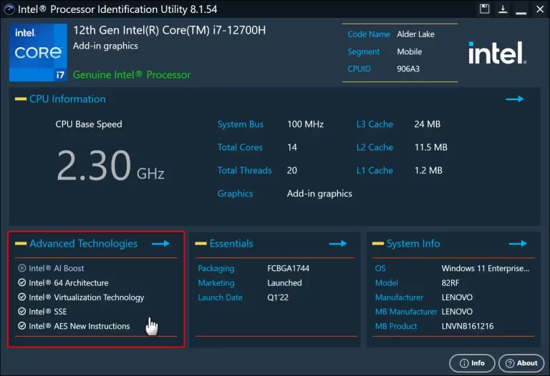Collapse the Essentials panel
The height and width of the screenshot is (376, 550).
[x=201, y=243]
